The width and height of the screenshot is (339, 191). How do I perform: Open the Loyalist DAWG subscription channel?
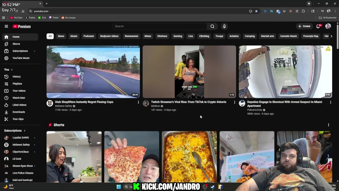[20, 138]
